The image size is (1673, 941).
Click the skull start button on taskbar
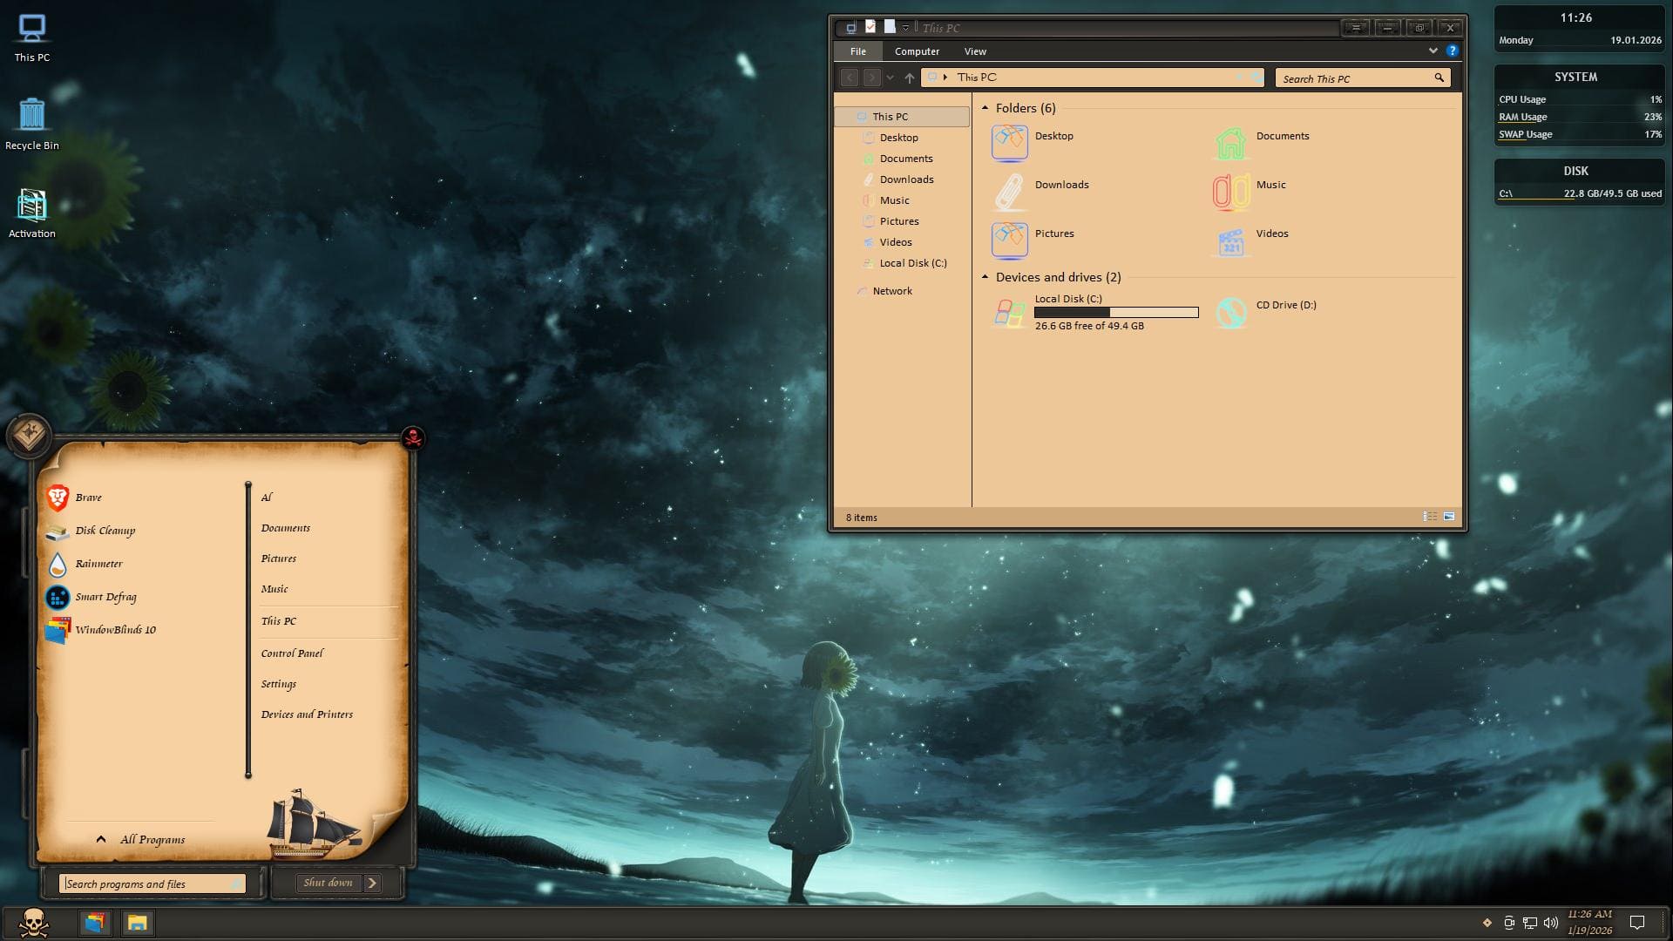(34, 923)
